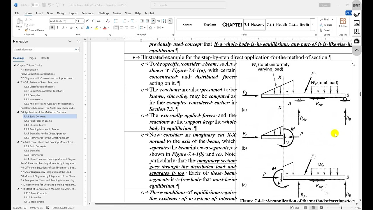This screenshot has width=373, height=210.
Task: Open the Select dropdown
Action: 326,30
